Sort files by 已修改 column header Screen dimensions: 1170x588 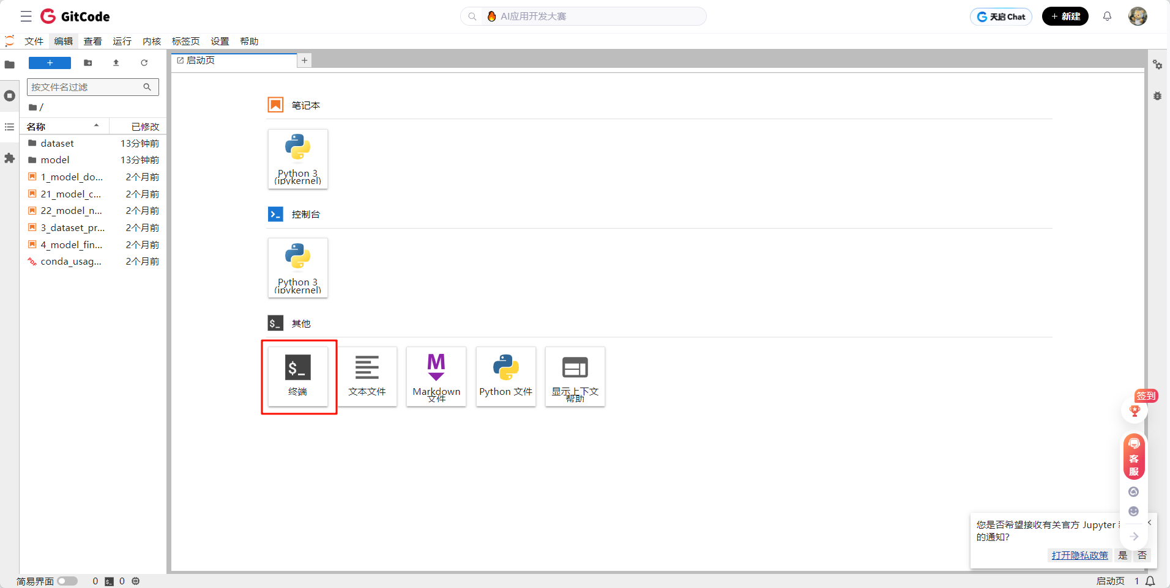(137, 127)
